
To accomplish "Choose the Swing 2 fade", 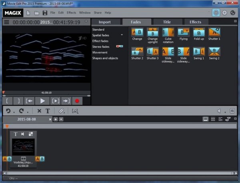I will click(x=214, y=54).
